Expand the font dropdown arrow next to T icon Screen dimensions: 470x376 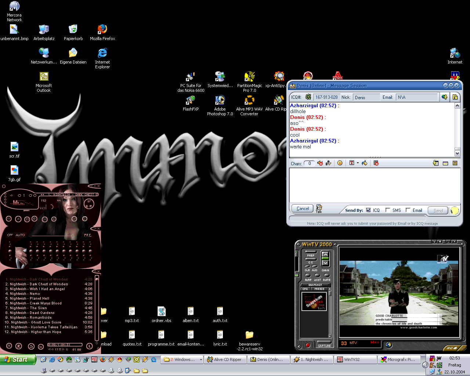[358, 163]
